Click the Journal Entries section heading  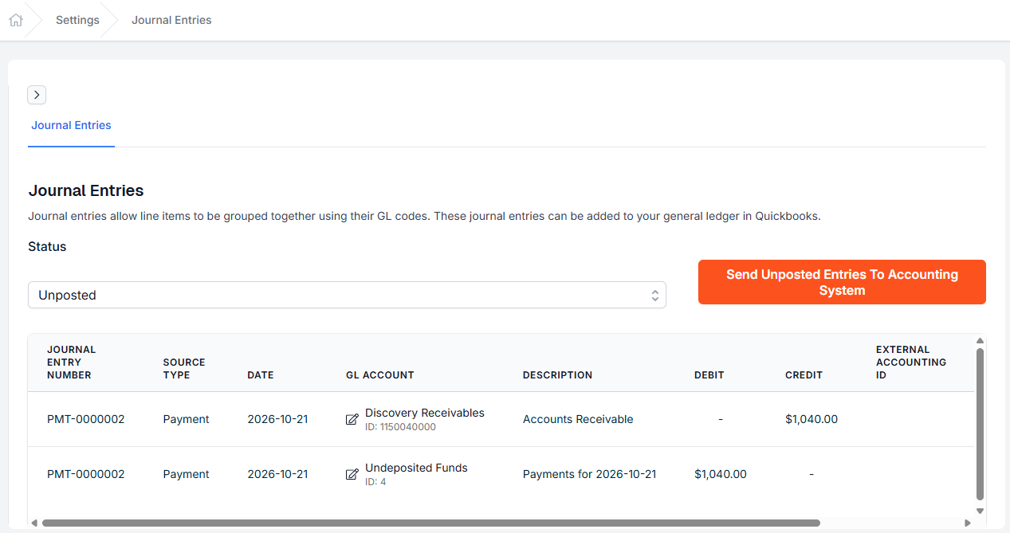click(x=86, y=190)
